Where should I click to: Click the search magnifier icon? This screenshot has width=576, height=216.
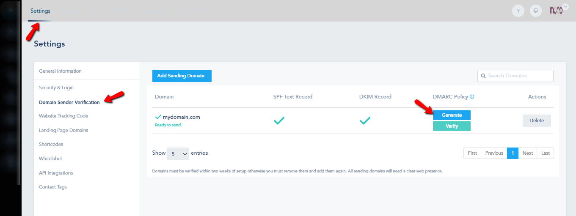point(483,76)
